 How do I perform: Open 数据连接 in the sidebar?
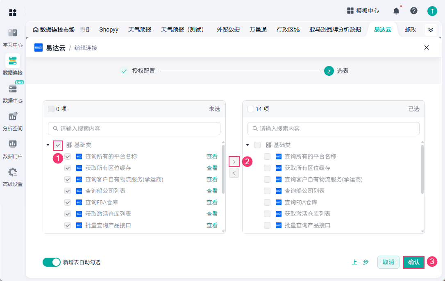(x=12, y=65)
